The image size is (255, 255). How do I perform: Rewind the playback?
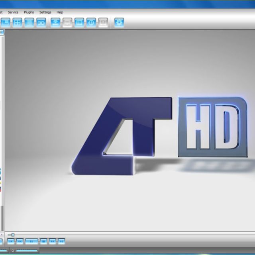coord(20,241)
